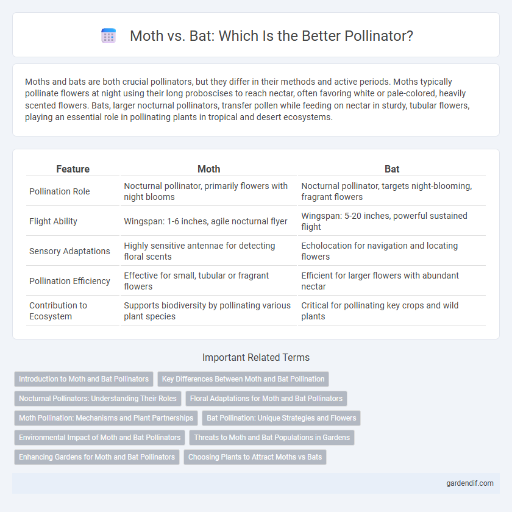The height and width of the screenshot is (512, 512).
Task: Open 'Key Differences Between Moth and Bat Pollination'
Action: point(243,379)
